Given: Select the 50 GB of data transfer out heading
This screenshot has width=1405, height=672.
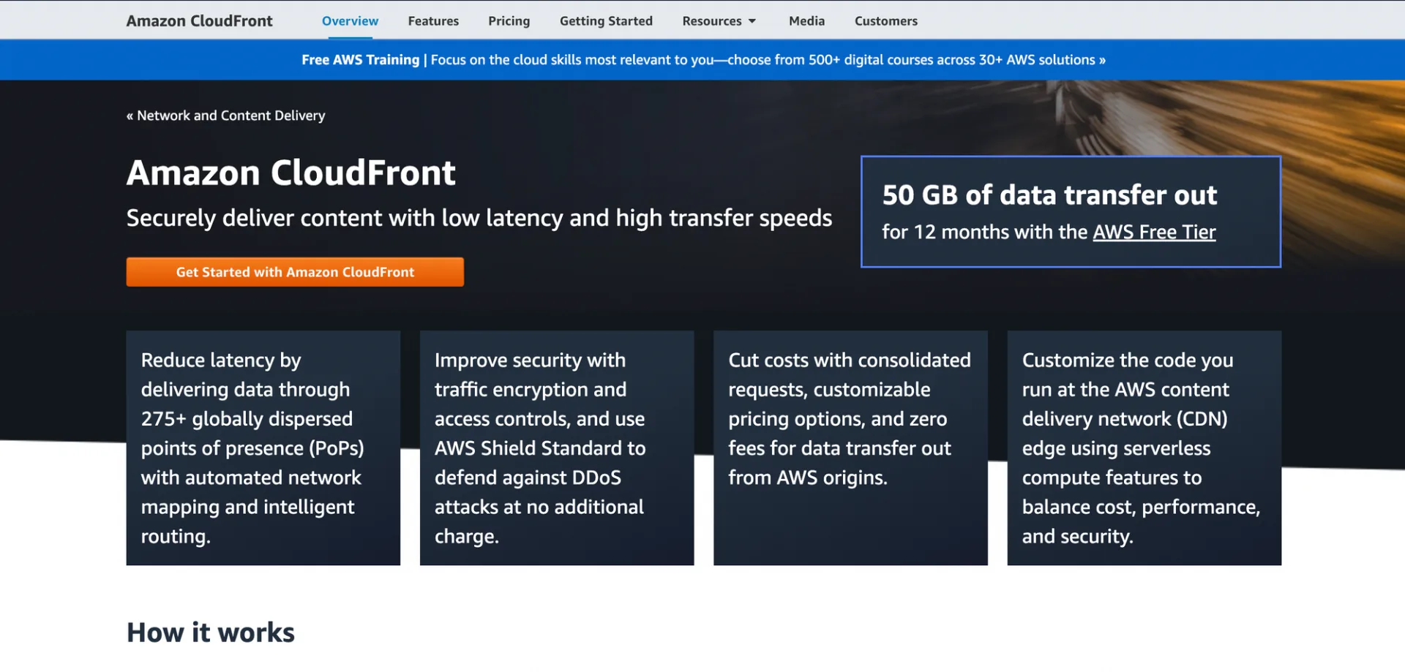Looking at the screenshot, I should [x=1049, y=195].
